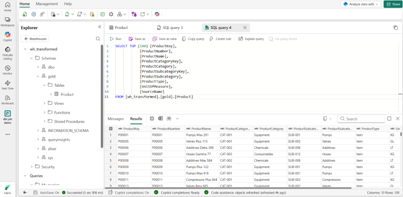Click the three-dot more options in left rail
This screenshot has height=197, width=403.
click(8, 134)
